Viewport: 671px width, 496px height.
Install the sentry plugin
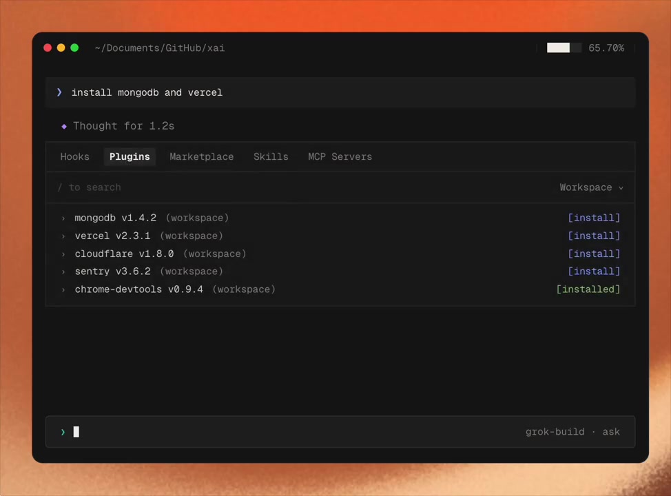pyautogui.click(x=594, y=271)
